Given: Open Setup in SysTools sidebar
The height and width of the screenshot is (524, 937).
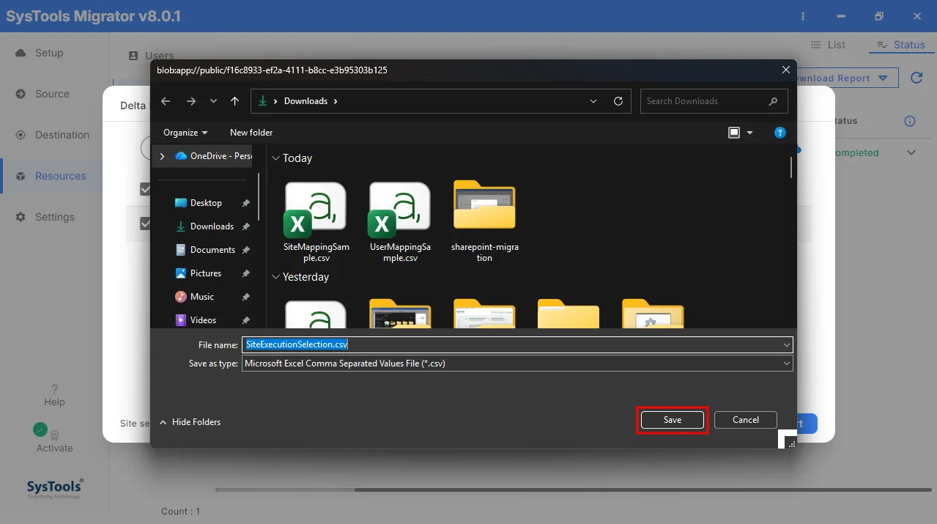Looking at the screenshot, I should click(x=49, y=53).
